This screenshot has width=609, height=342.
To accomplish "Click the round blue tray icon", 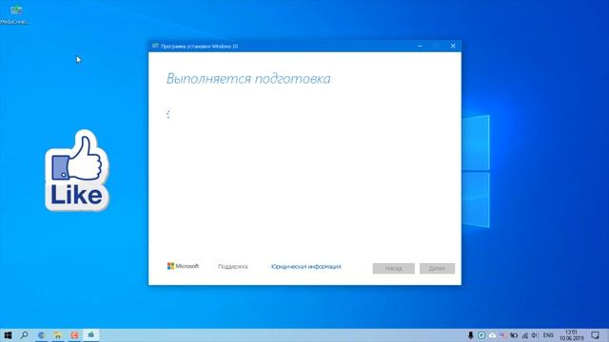I will [481, 335].
